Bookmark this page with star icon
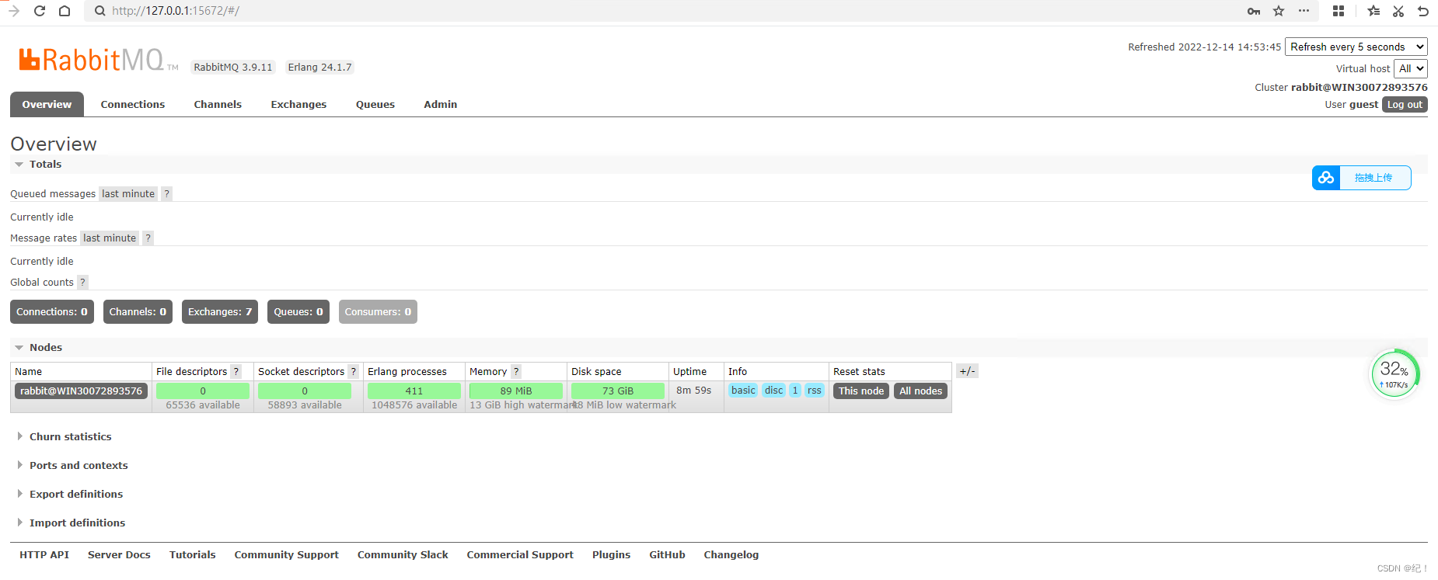This screenshot has height=580, width=1438. tap(1279, 11)
